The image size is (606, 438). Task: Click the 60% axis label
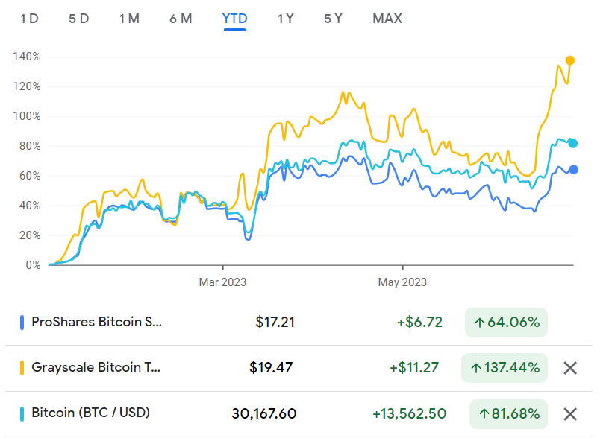[x=30, y=176]
